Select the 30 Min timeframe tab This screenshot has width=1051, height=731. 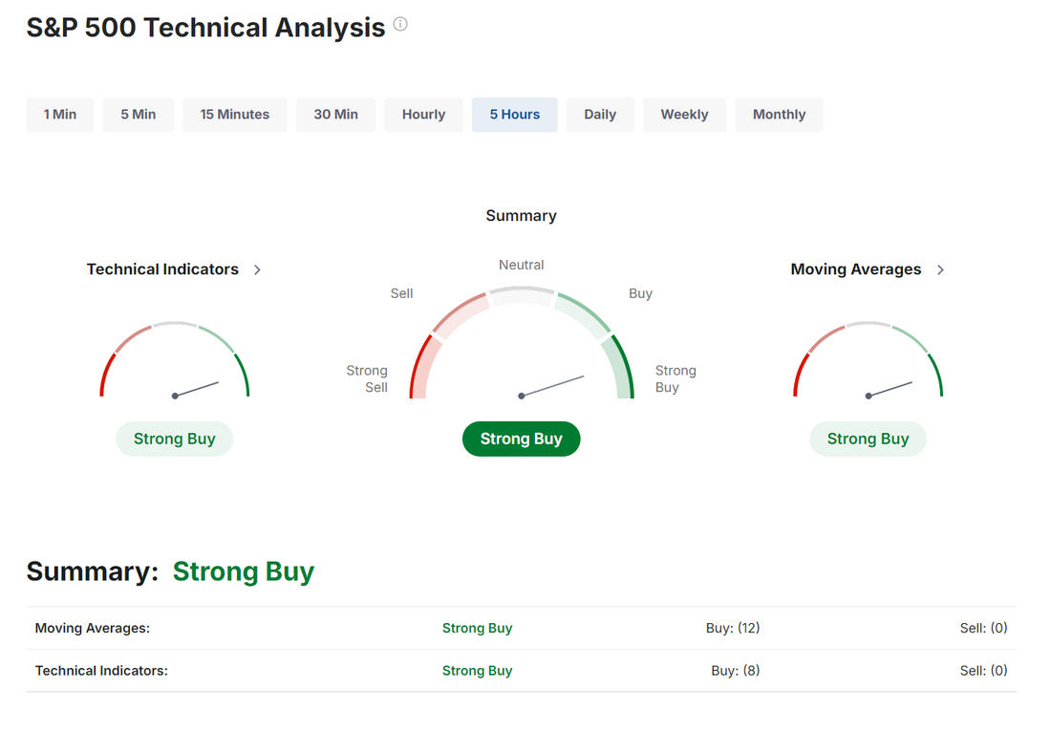tap(335, 115)
